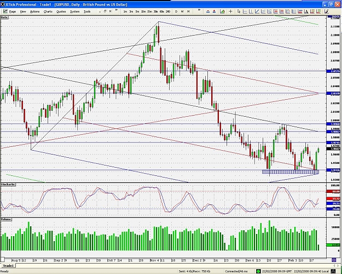342x274 pixels.
Task: Select the arrow pointer tool
Action: point(239,12)
